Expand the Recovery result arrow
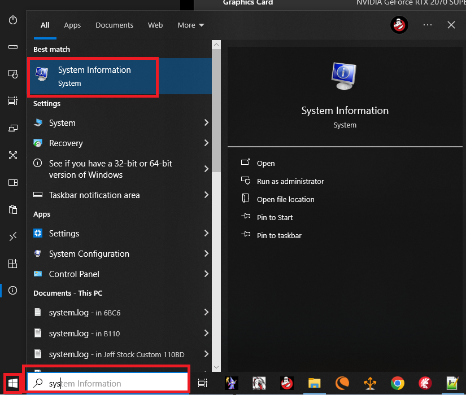The width and height of the screenshot is (466, 395). [x=206, y=143]
